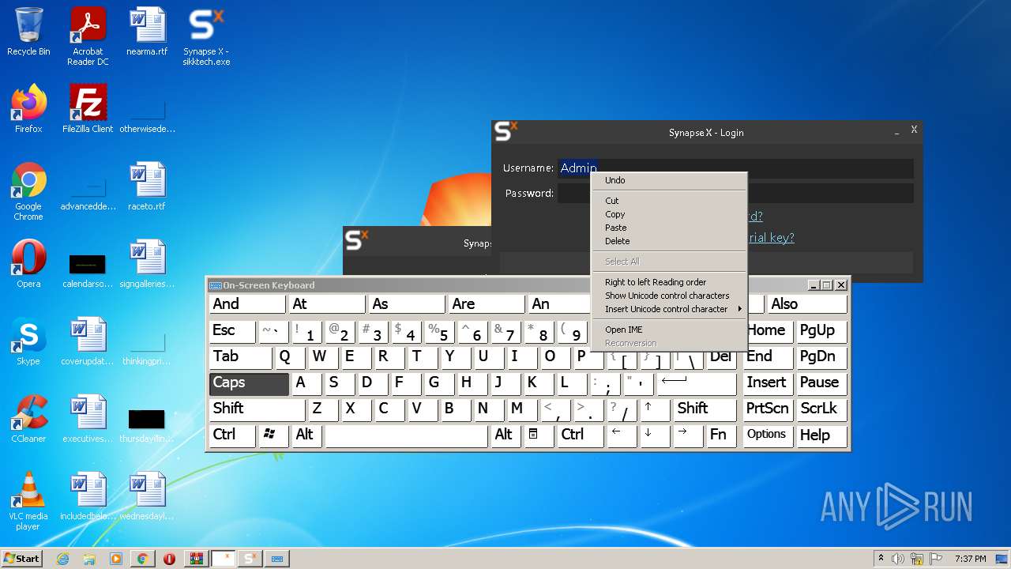Select the includedbala document icon

pyautogui.click(x=88, y=496)
